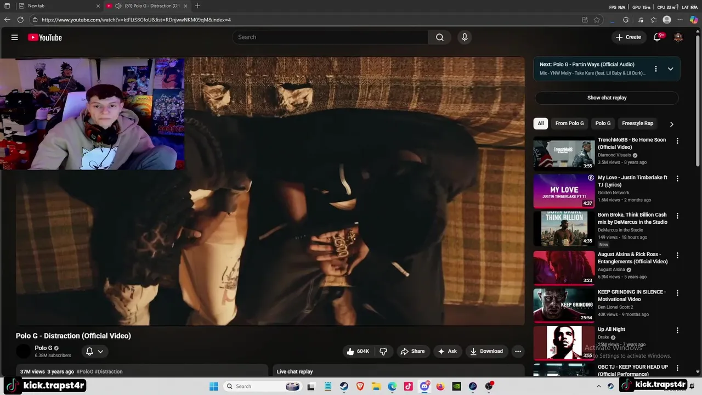The height and width of the screenshot is (395, 702).
Task: Open more actions ellipsis below the video
Action: [x=518, y=351]
